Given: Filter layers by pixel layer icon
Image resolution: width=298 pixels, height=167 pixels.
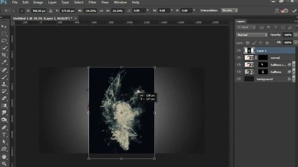Looking at the screenshot, I should pyautogui.click(x=262, y=27).
